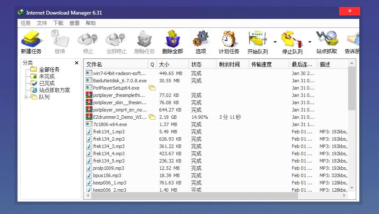Click the 删除全部 toolbar icon

click(x=173, y=42)
